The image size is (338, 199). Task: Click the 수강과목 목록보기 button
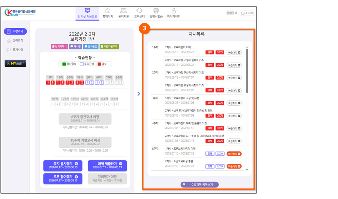pos(200,185)
